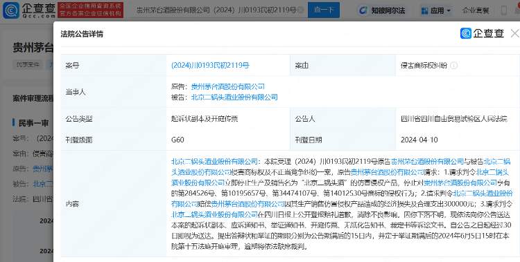This screenshot has width=520, height=262.
Task: Click the 贵州茅台 company title in the background page
Action: [33, 48]
